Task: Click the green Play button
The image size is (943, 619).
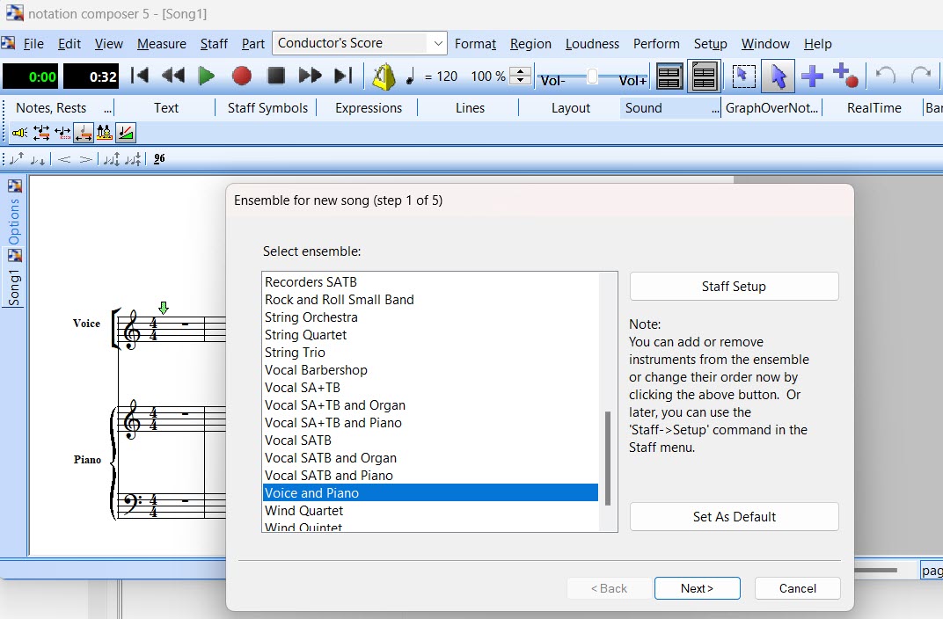Action: click(x=207, y=76)
